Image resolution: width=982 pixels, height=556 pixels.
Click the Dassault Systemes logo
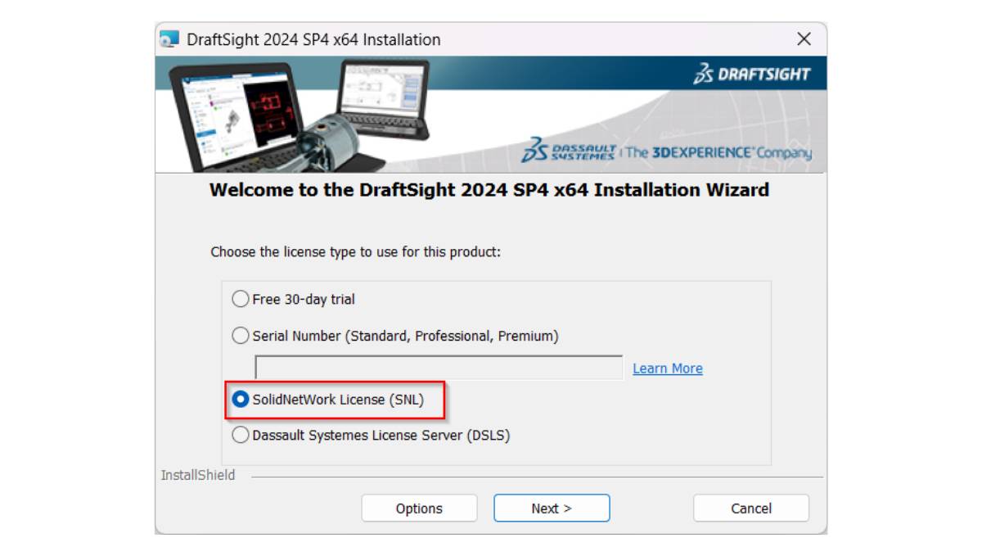pyautogui.click(x=568, y=150)
